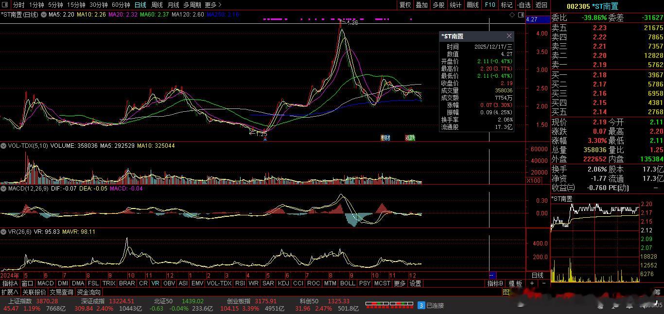Select the KDJ indicator tab

(283, 283)
